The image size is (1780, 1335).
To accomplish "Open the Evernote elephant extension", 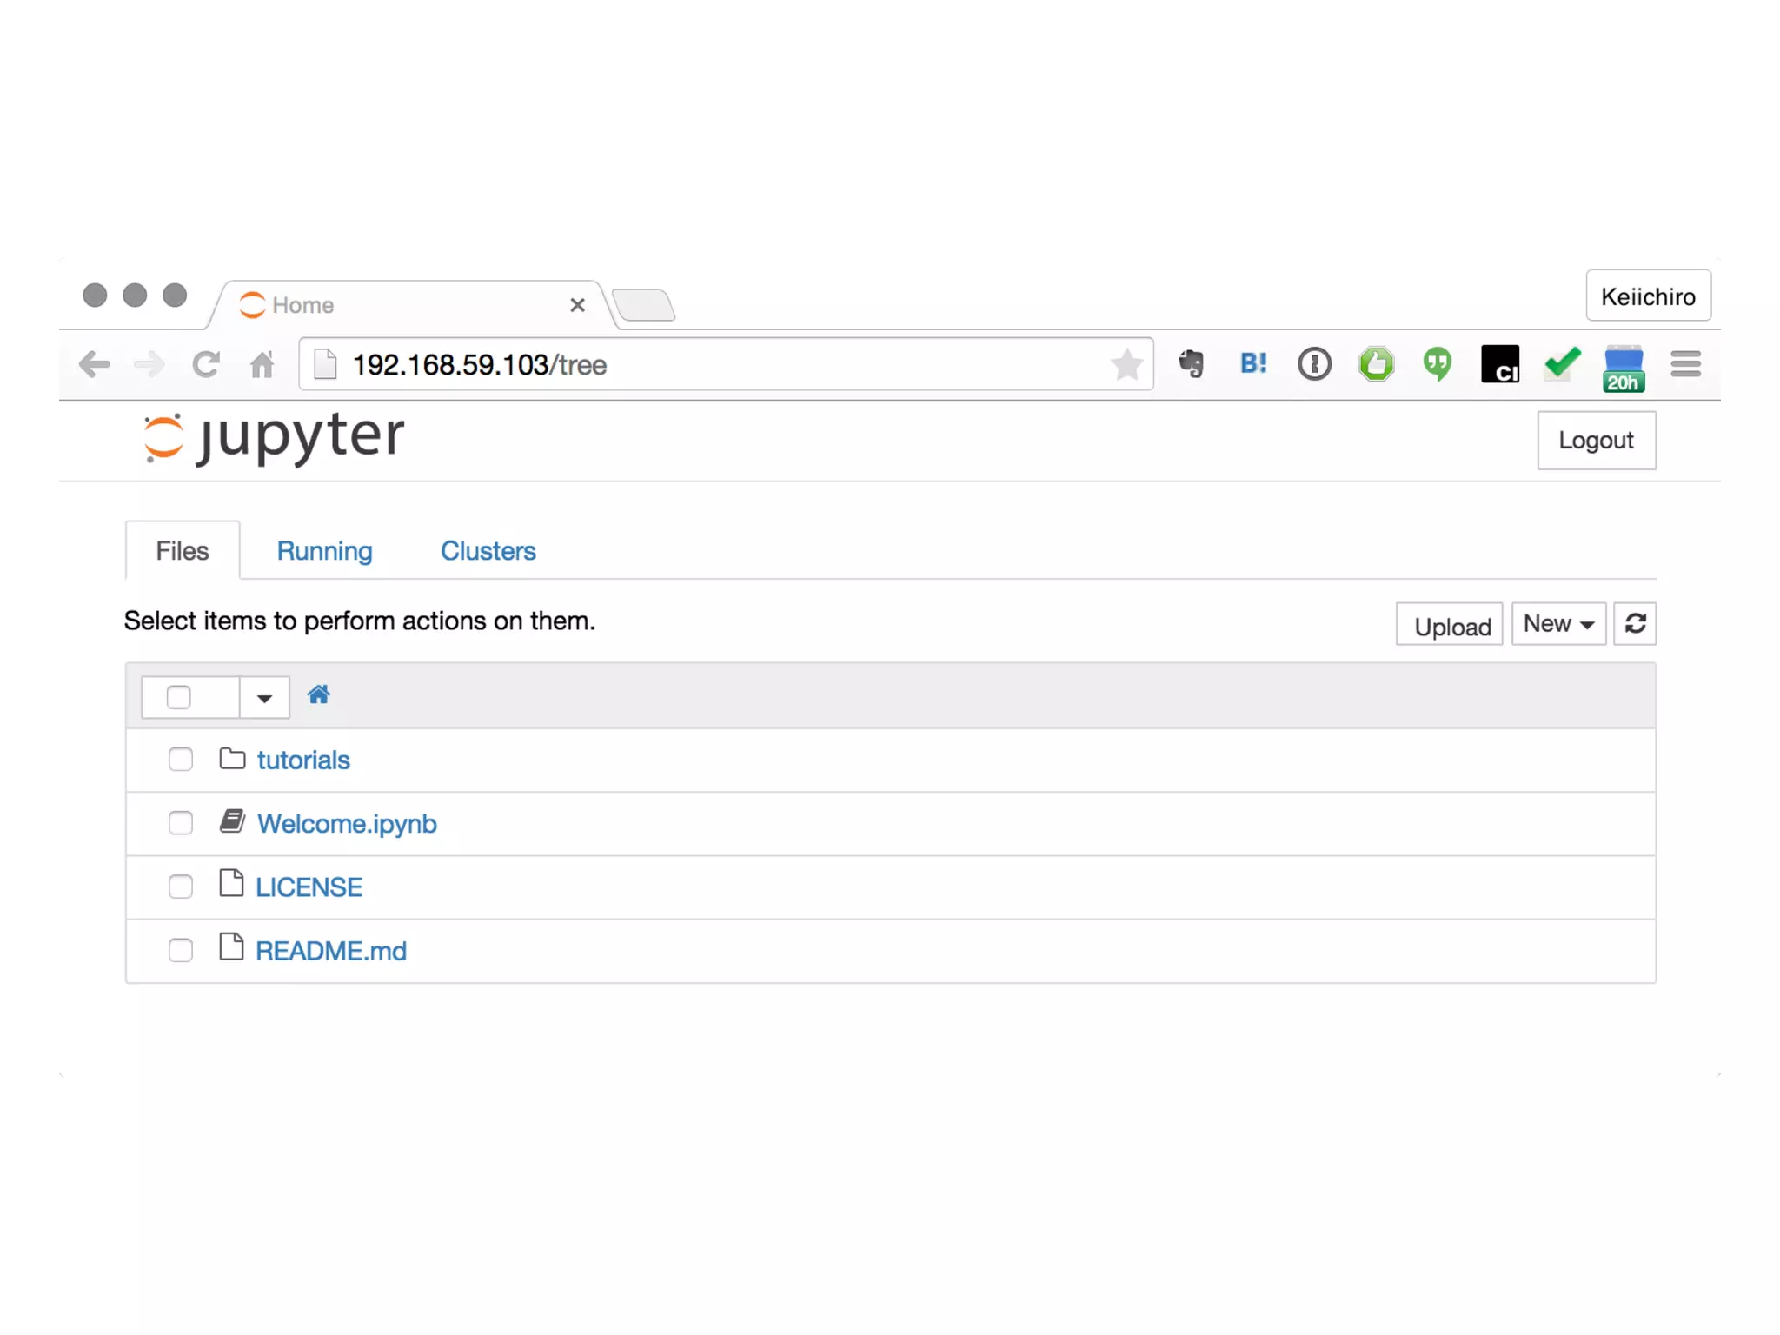I will [1192, 363].
